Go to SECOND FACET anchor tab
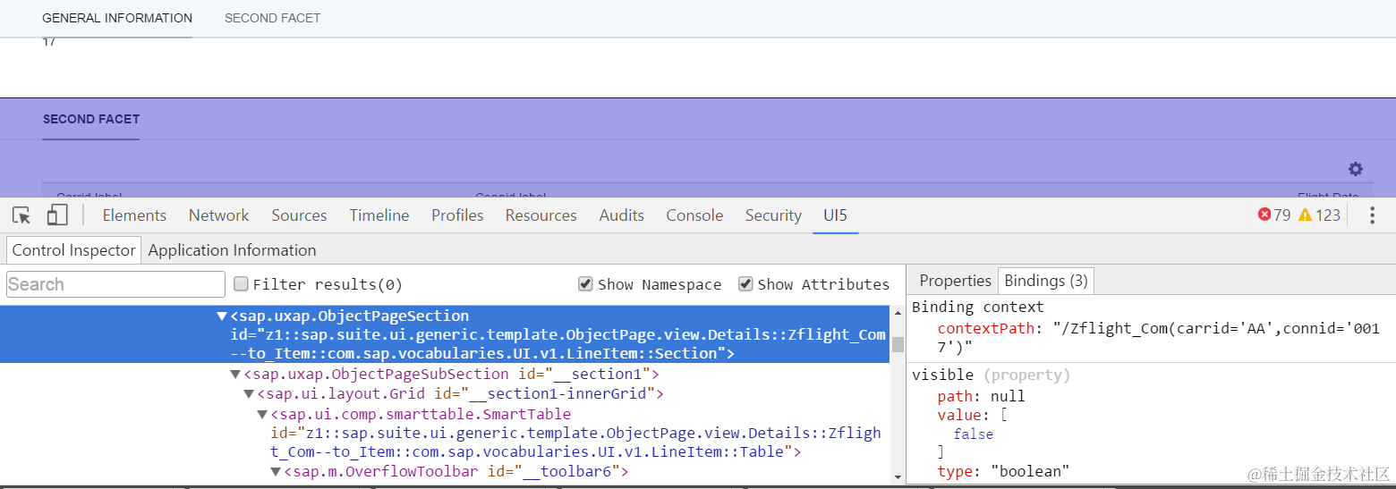 [x=272, y=18]
